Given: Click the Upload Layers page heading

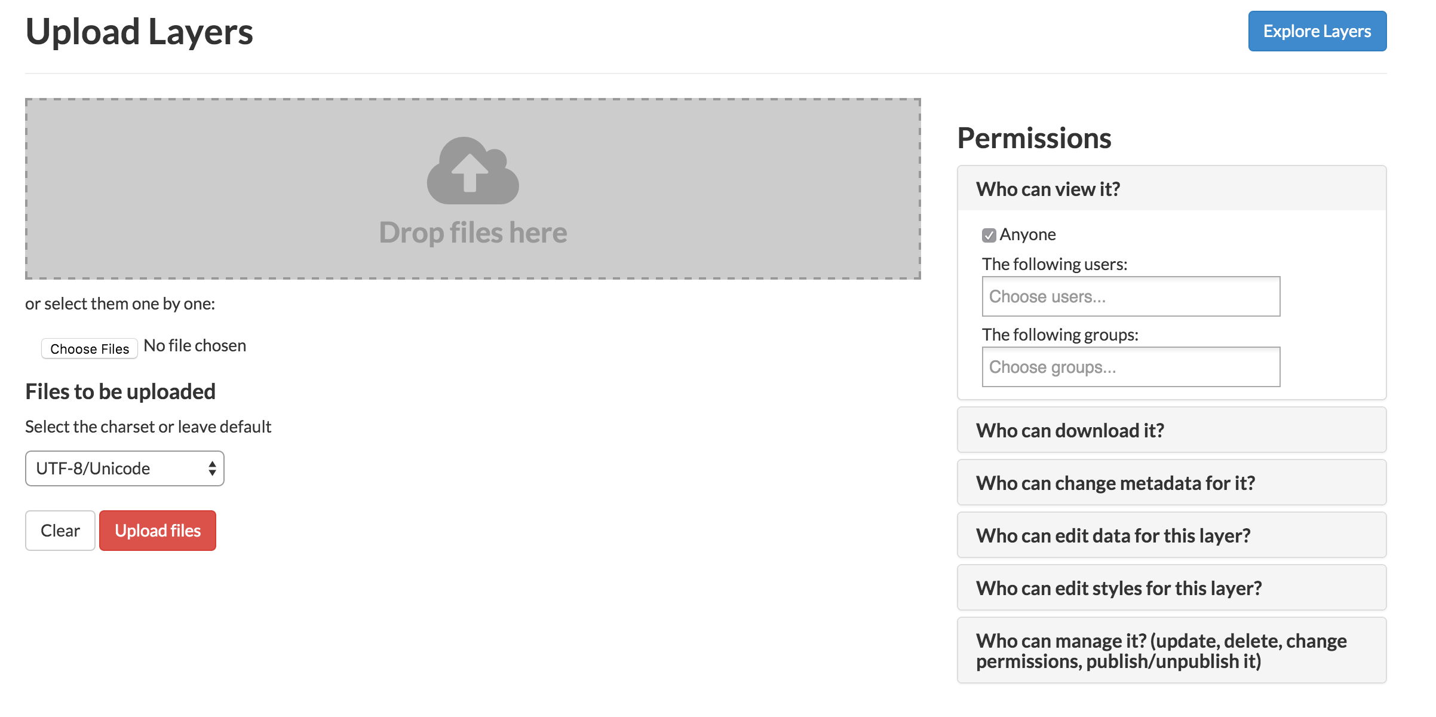Looking at the screenshot, I should click(139, 32).
